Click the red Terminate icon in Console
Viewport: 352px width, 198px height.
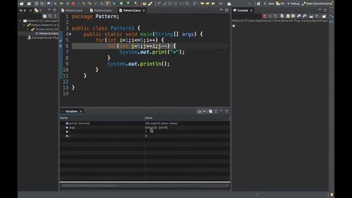point(265,16)
